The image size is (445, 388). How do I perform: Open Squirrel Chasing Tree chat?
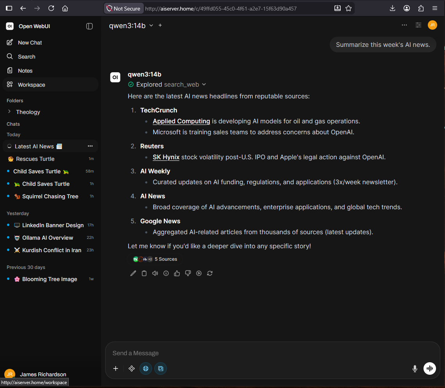click(x=50, y=196)
